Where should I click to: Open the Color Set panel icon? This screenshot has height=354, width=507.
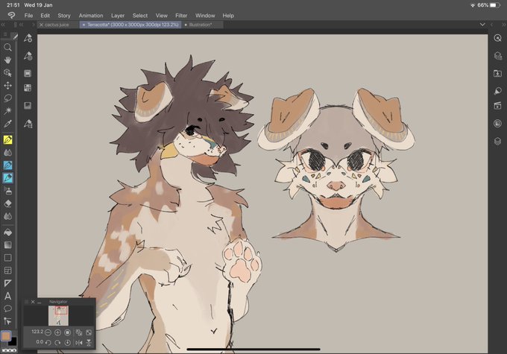click(28, 88)
